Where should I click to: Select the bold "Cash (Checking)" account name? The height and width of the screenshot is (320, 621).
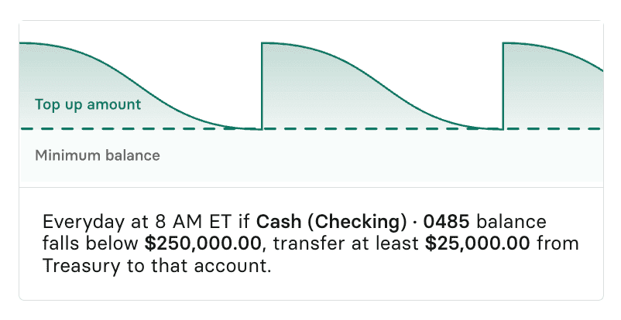coord(331,223)
